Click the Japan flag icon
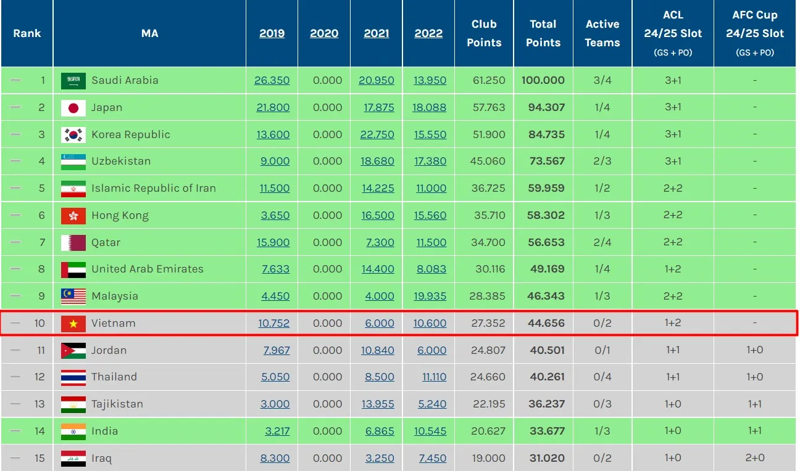The image size is (800, 471). point(73,108)
